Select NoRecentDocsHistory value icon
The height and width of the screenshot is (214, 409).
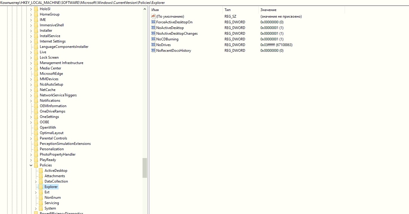(x=153, y=51)
